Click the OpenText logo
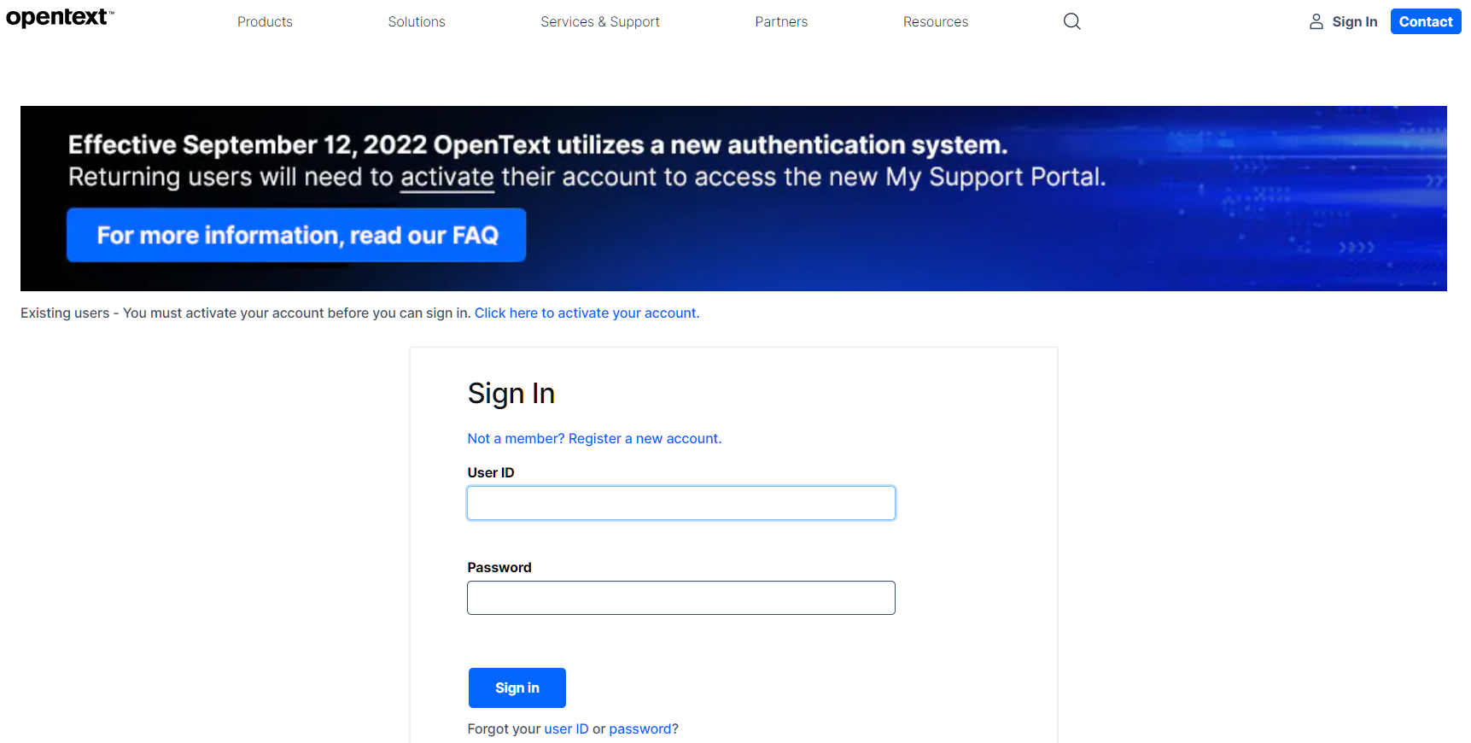 (59, 18)
